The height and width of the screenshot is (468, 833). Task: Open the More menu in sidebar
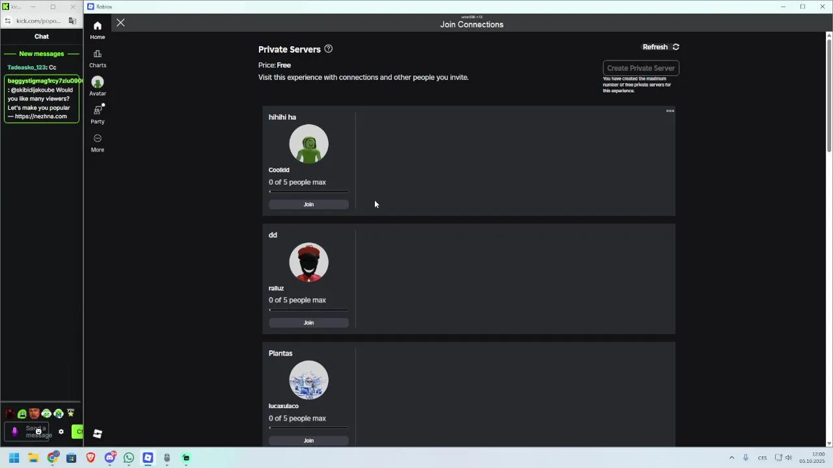click(98, 143)
